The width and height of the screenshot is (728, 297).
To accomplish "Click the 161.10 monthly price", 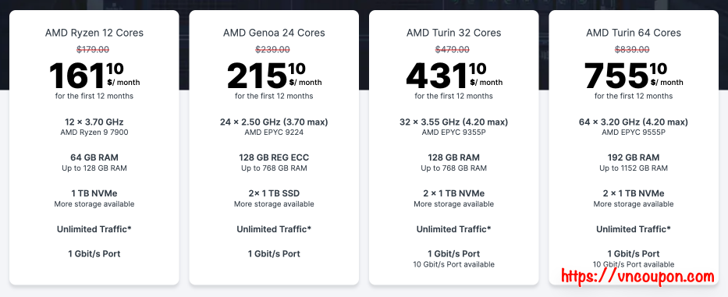I will pos(94,76).
